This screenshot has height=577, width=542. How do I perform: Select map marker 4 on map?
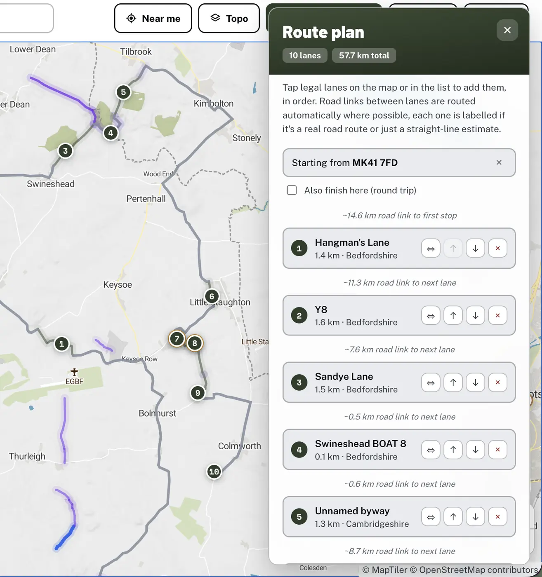point(111,133)
